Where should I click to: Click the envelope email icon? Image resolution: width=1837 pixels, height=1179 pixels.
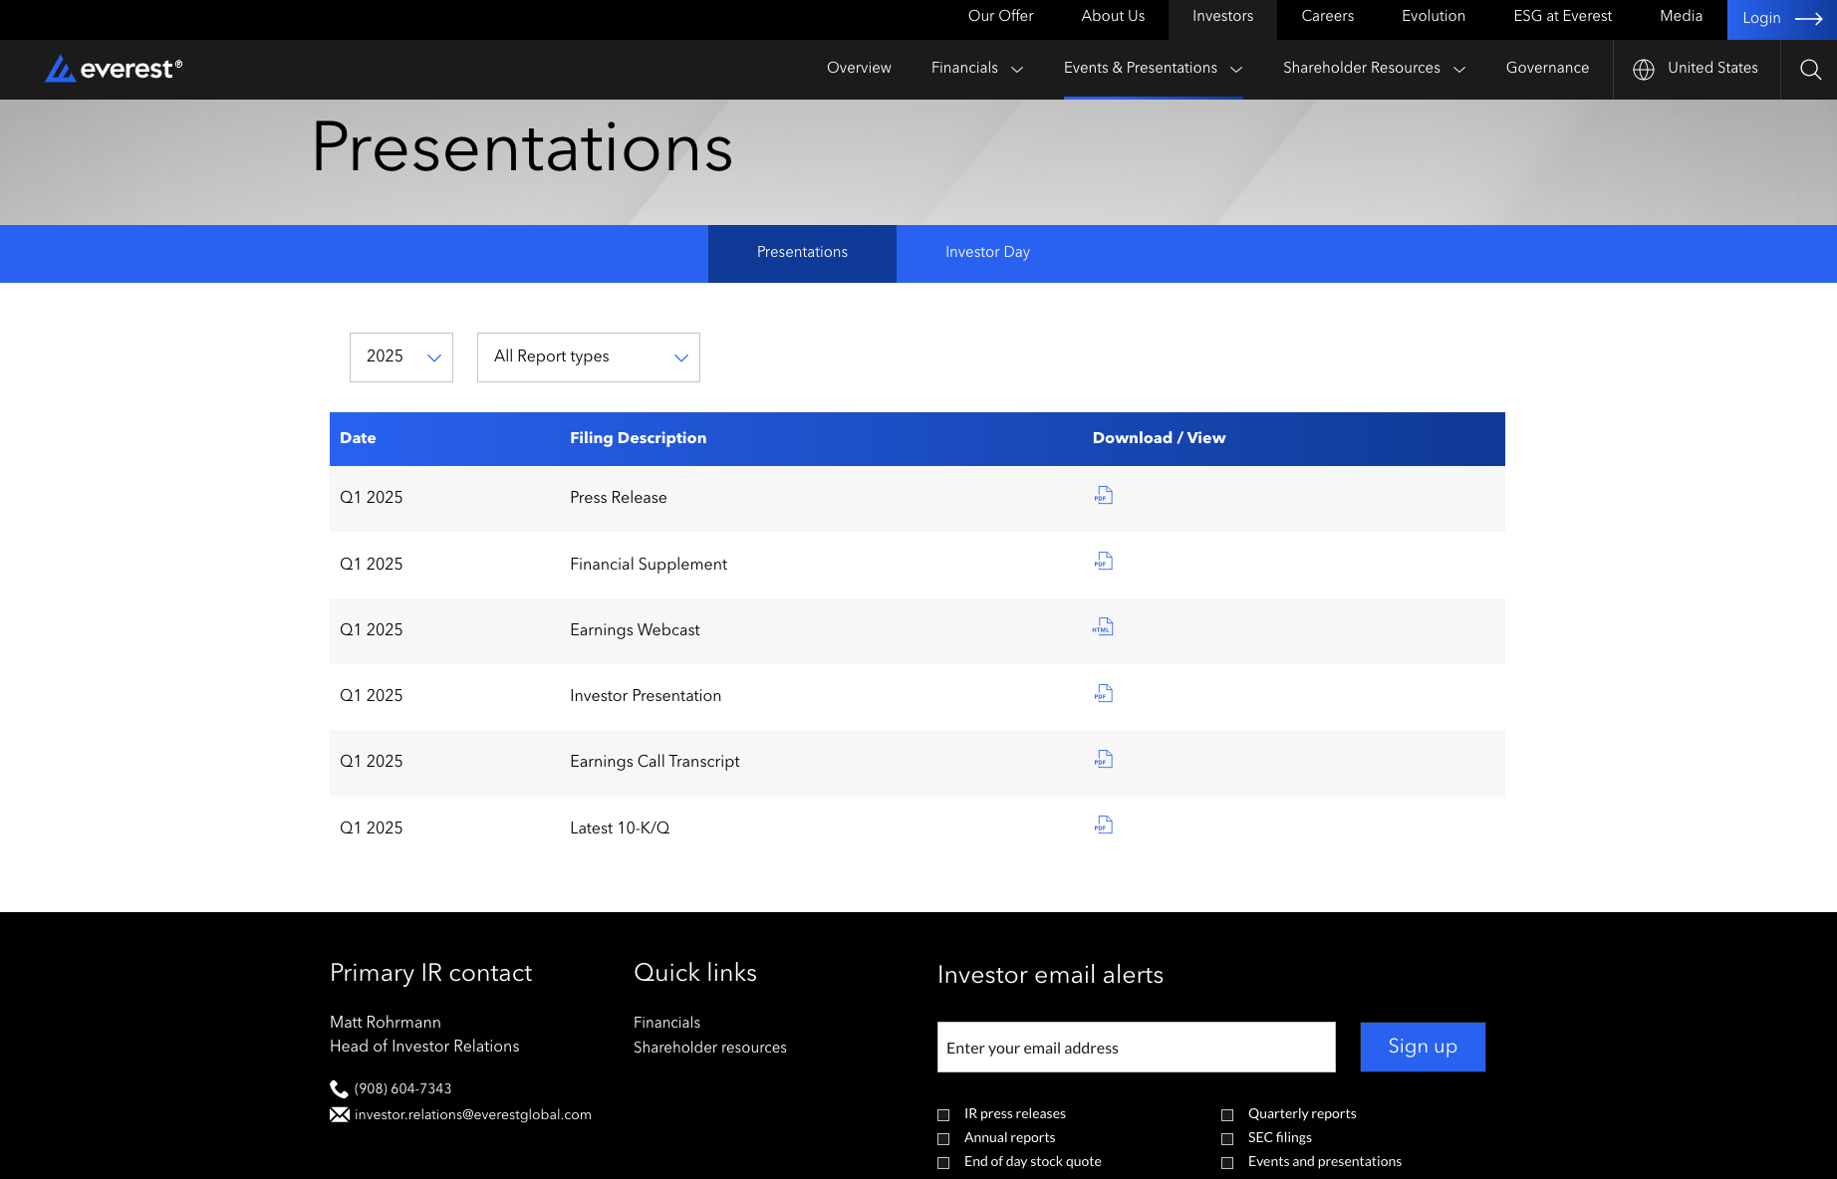coord(340,1114)
